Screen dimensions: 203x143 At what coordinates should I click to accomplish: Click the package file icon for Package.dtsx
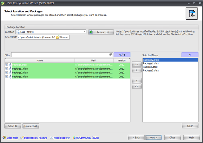pos(10,65)
